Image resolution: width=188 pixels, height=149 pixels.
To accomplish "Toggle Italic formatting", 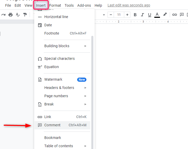I will click(x=142, y=15).
